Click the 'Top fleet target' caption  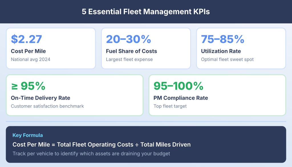pos(170,106)
